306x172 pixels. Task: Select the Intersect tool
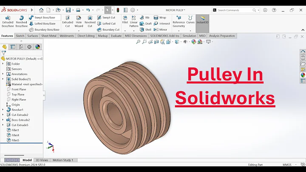(x=162, y=24)
